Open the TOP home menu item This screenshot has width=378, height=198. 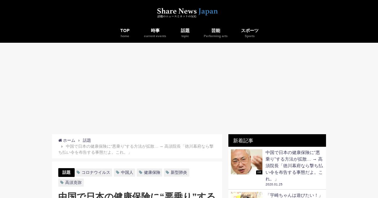coord(125,33)
